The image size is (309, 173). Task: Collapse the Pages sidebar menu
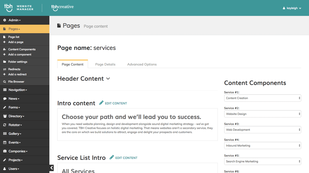click(25, 29)
